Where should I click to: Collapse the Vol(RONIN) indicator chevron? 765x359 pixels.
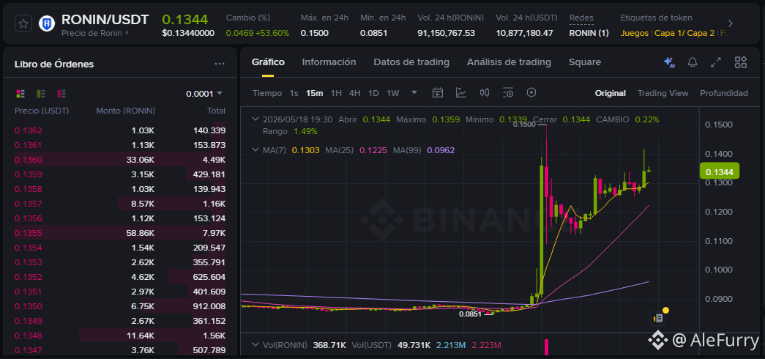pos(255,345)
